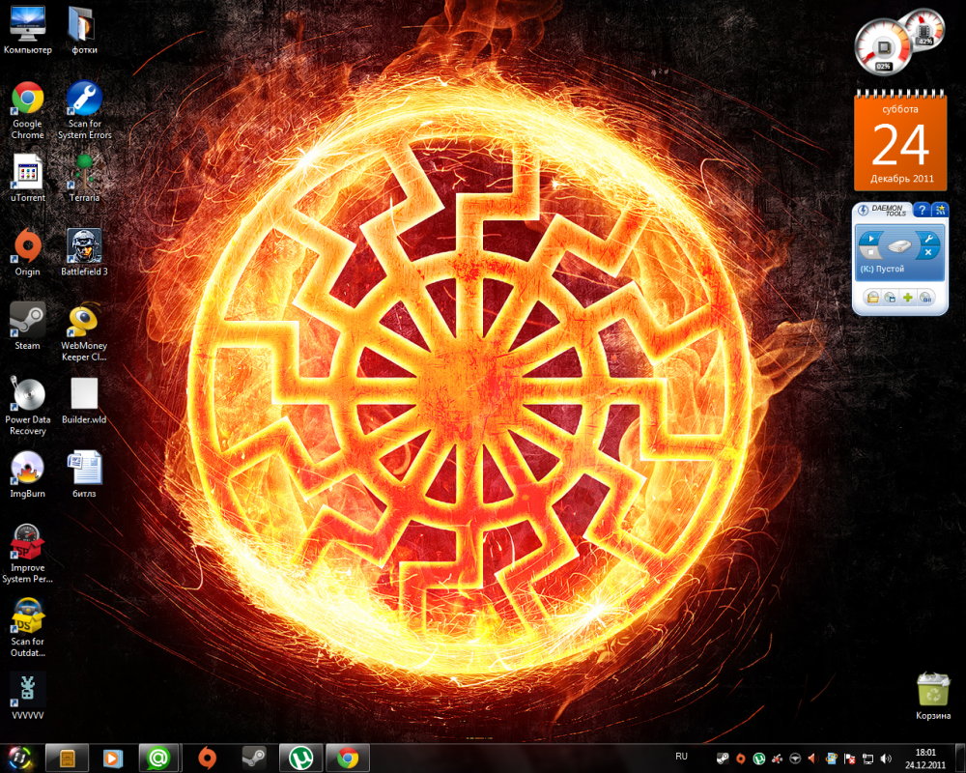Change RU input language indicator

pos(681,757)
